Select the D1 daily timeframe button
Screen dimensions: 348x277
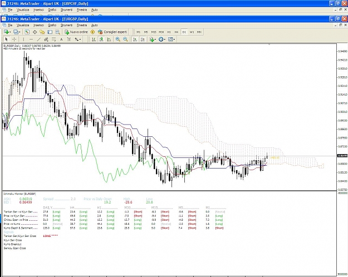[x=184, y=32]
